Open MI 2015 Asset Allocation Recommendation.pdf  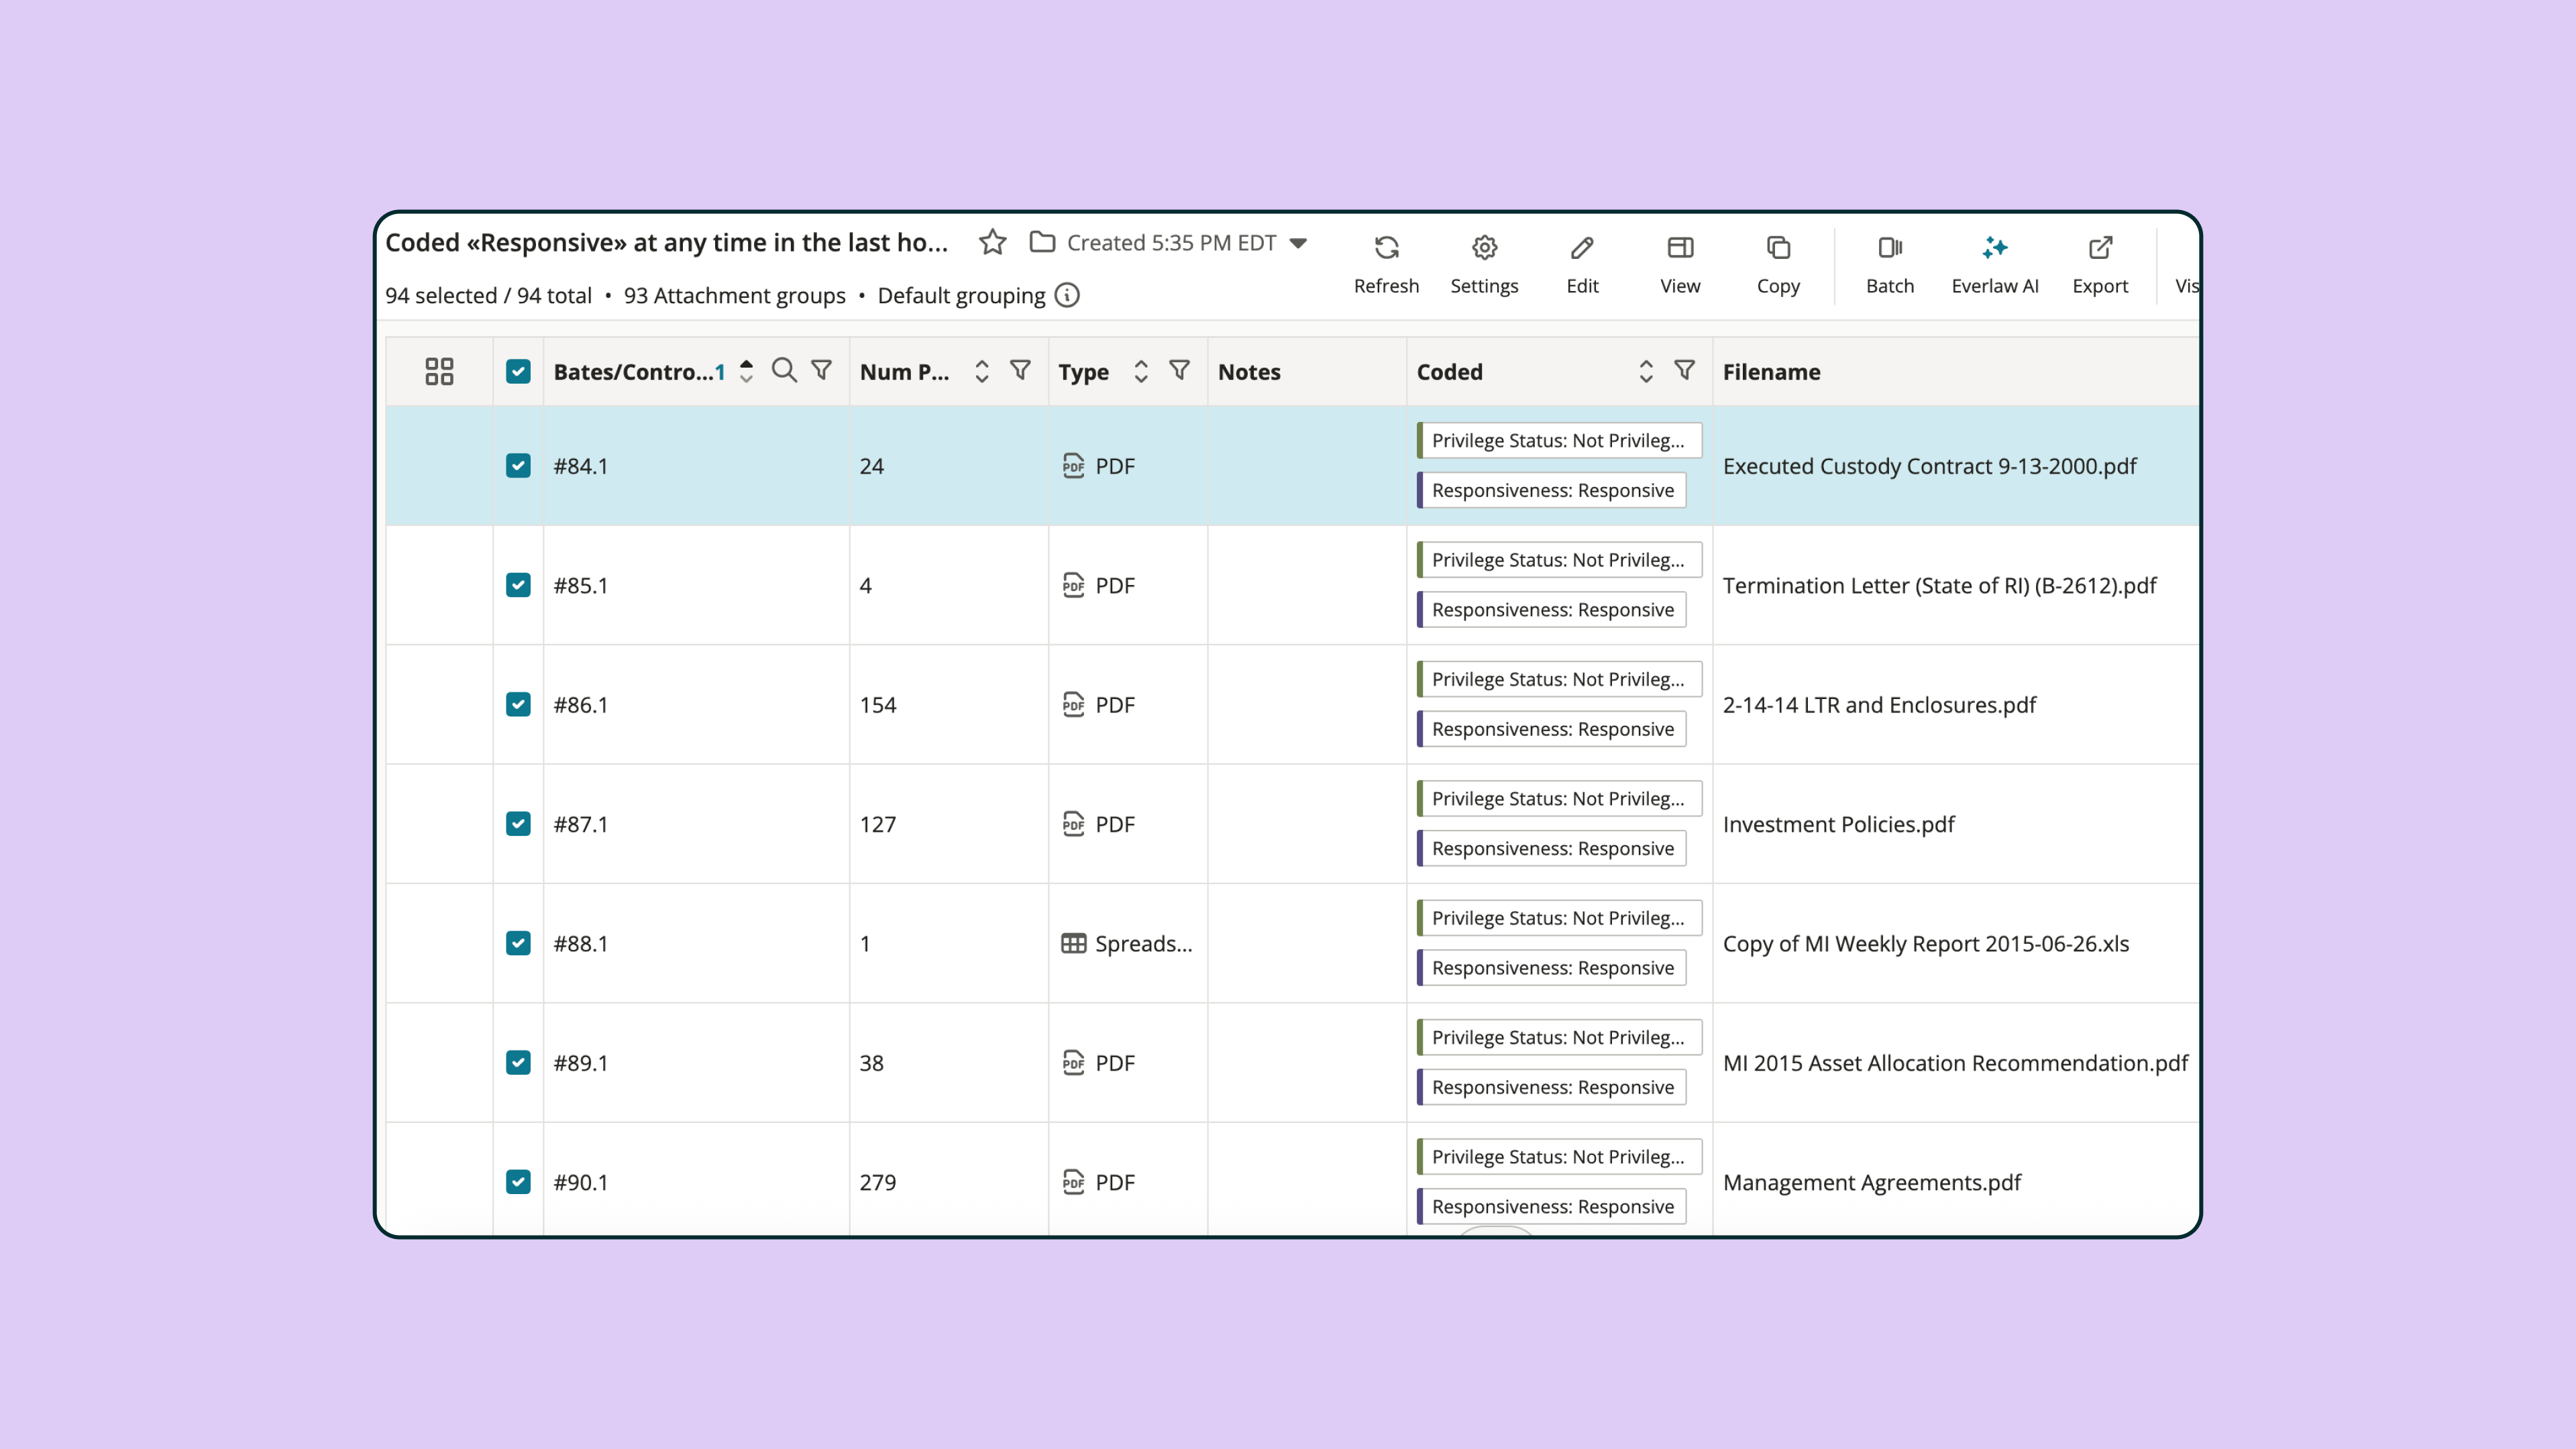pos(1955,1062)
